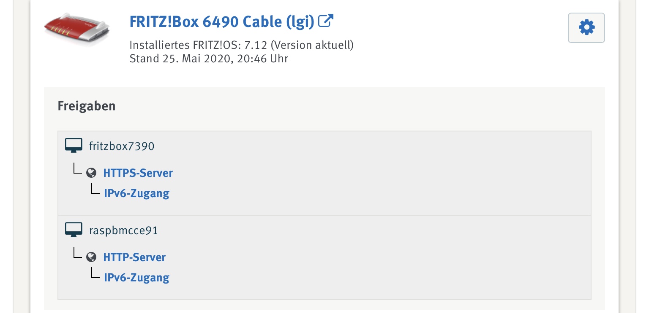
Task: Open the HTTP-Server share link
Action: 134,257
